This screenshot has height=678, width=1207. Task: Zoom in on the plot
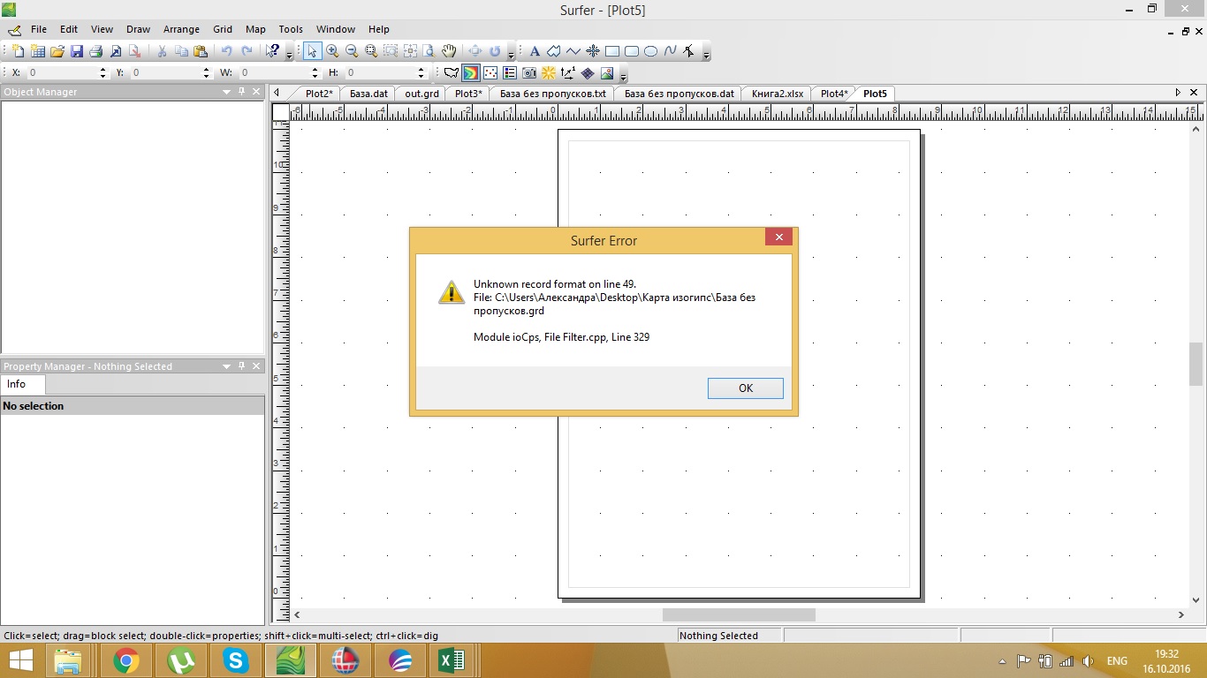pyautogui.click(x=332, y=51)
